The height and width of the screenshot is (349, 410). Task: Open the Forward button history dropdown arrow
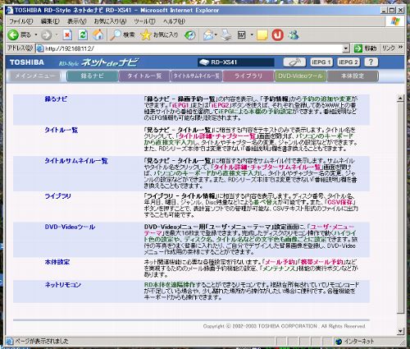pos(57,35)
